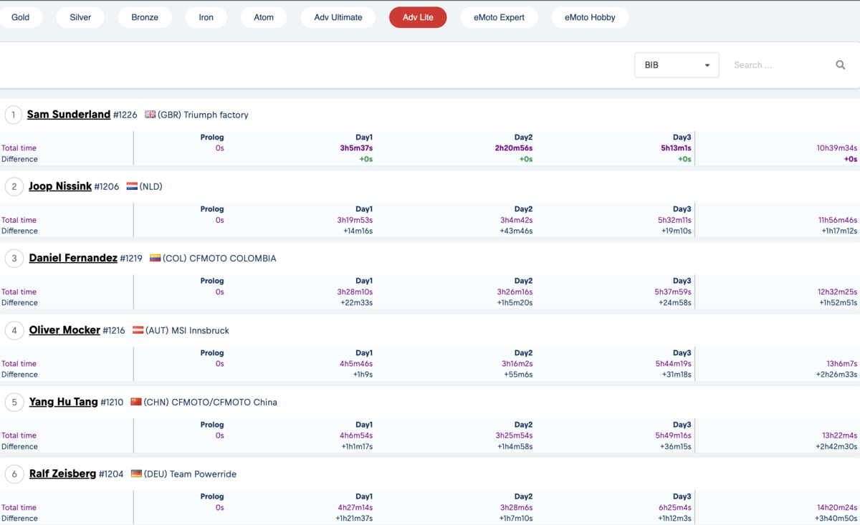
Task: Open the Atom class tab
Action: click(264, 17)
